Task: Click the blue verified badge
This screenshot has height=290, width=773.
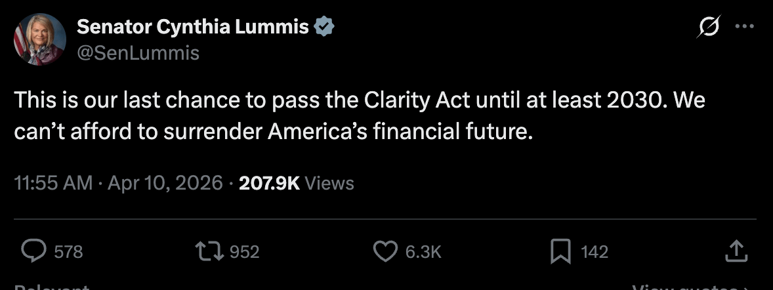Action: coord(325,26)
